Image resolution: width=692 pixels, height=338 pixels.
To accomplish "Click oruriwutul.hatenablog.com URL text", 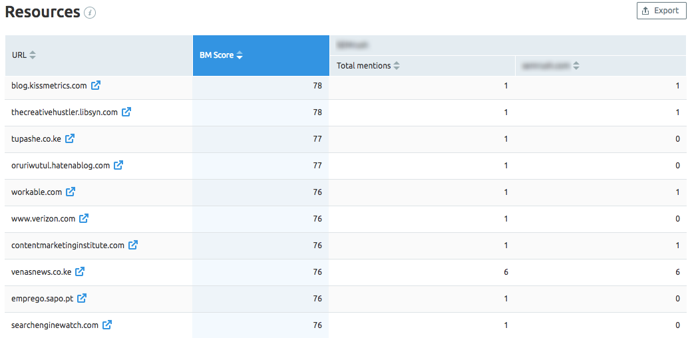I will click(x=61, y=166).
